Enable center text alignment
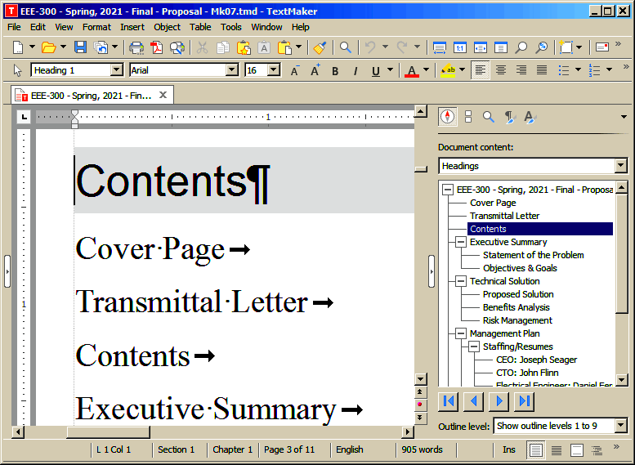 tap(501, 70)
